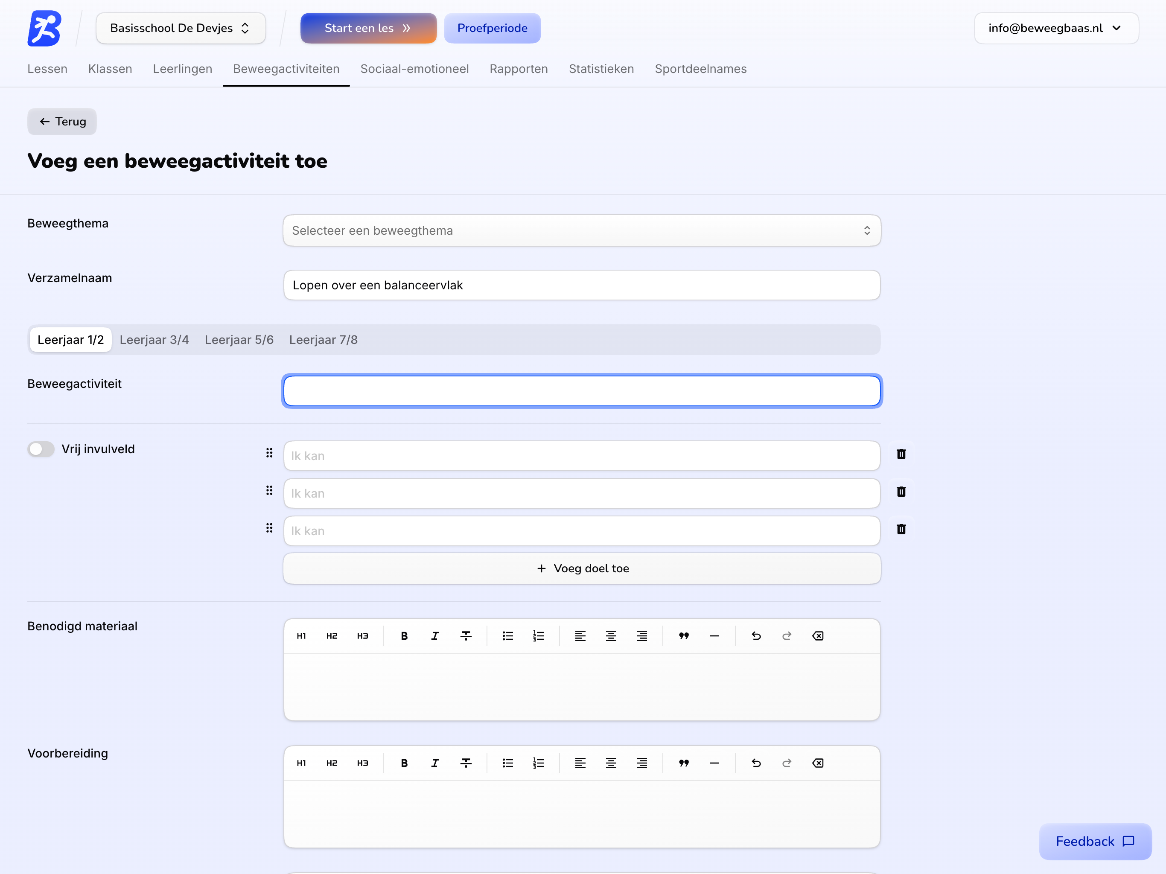Enable the Vrij invulveld switch
The height and width of the screenshot is (874, 1166).
41,449
